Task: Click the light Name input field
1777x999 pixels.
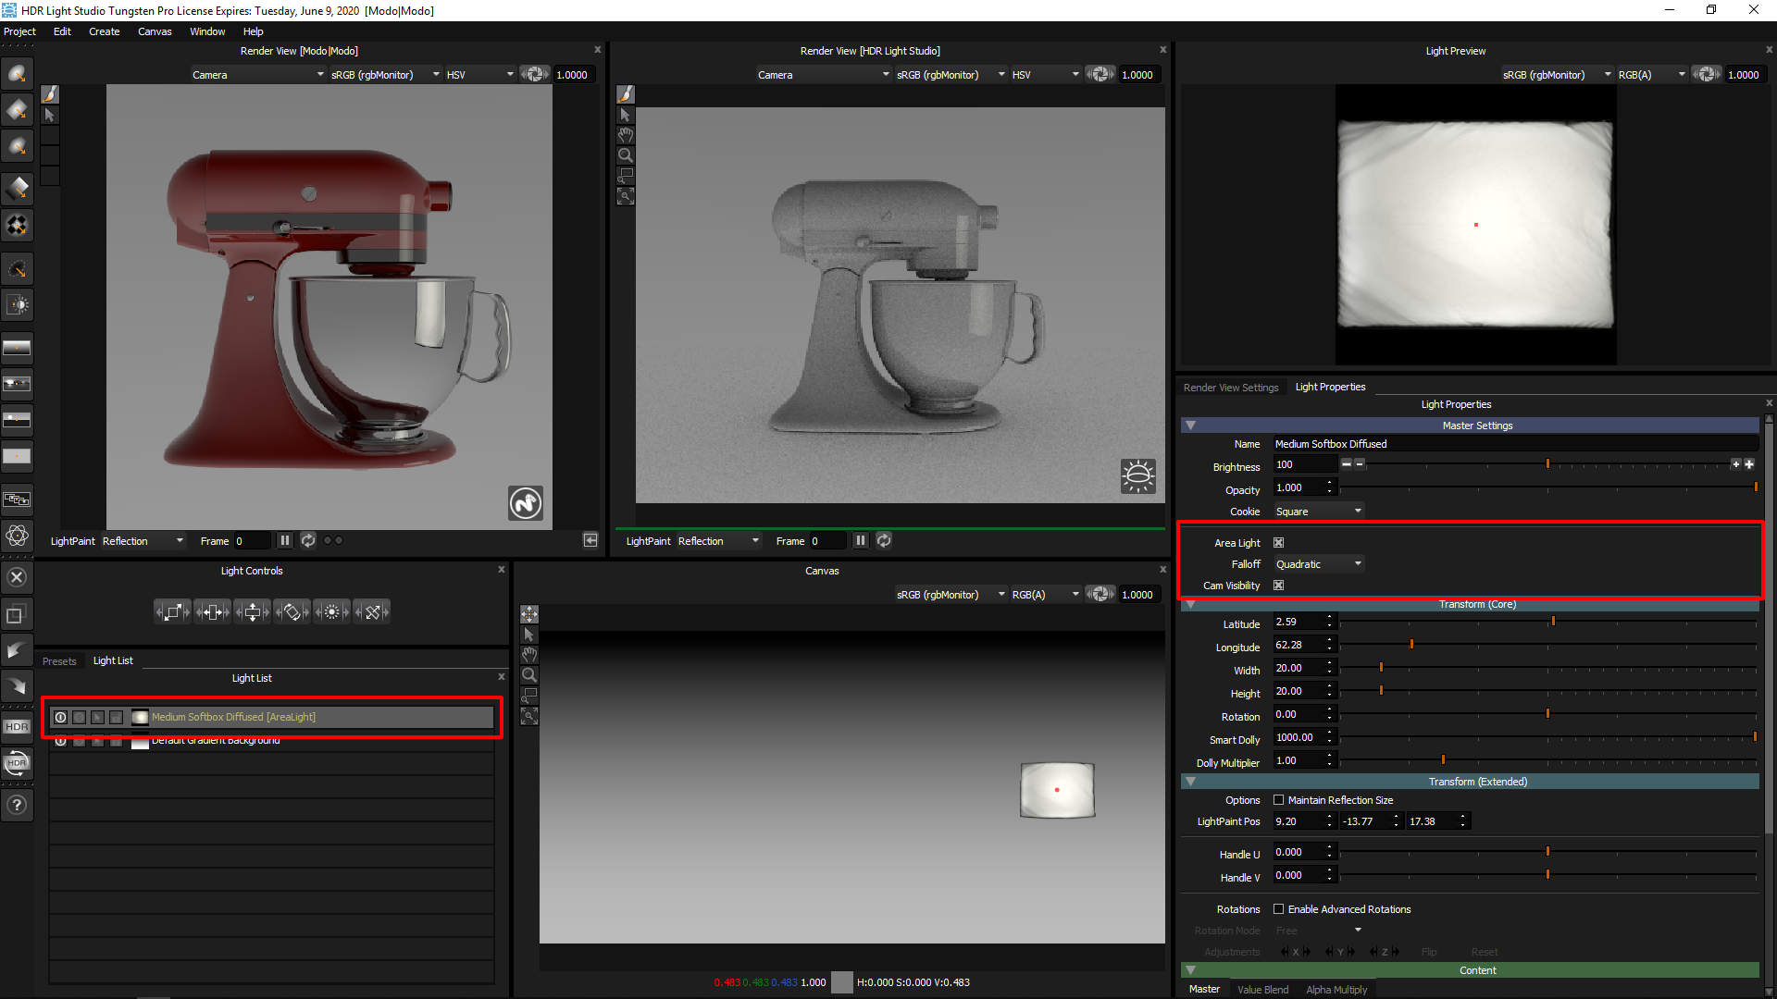Action: point(1514,444)
